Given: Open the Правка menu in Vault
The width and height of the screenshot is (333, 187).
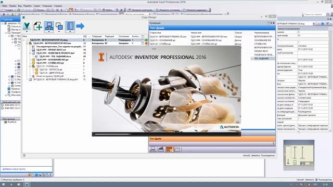Looking at the screenshot, I should click(12, 6).
